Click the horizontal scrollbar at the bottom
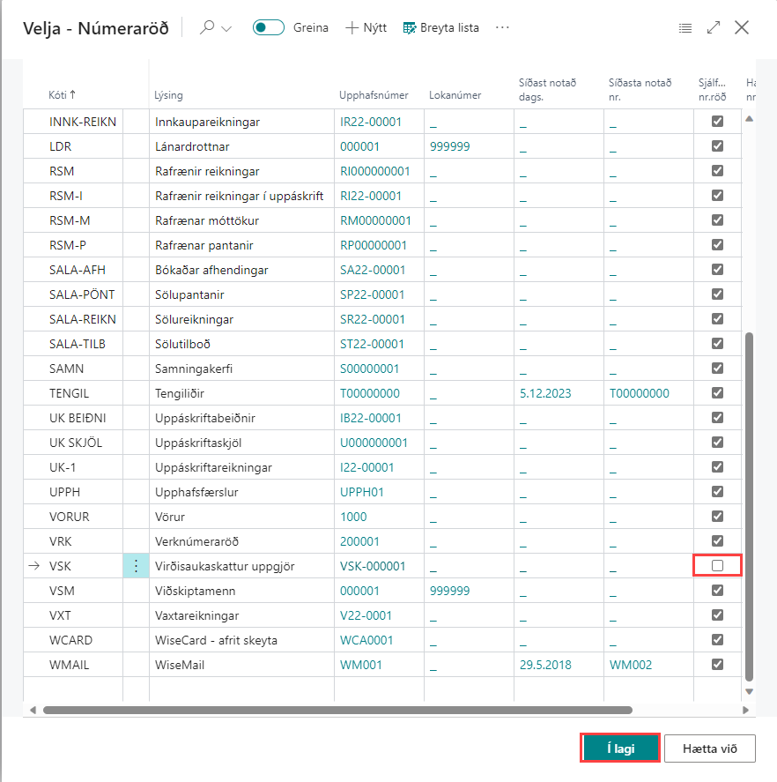Image resolution: width=777 pixels, height=782 pixels. [337, 710]
